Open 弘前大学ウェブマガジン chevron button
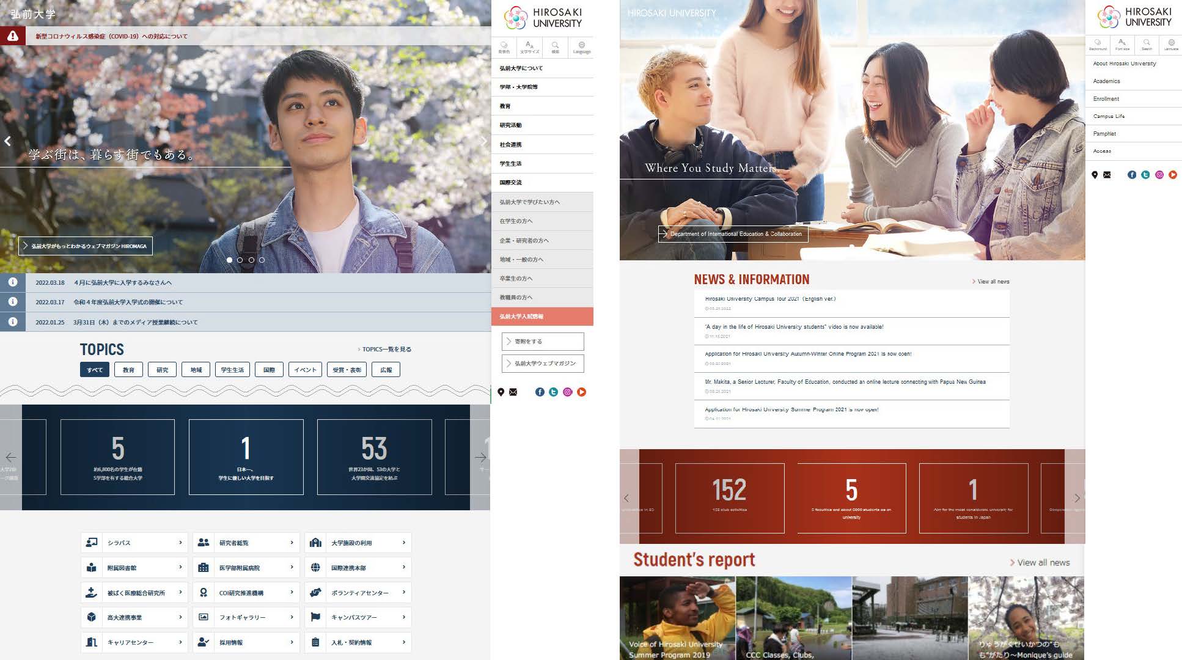 tap(543, 364)
